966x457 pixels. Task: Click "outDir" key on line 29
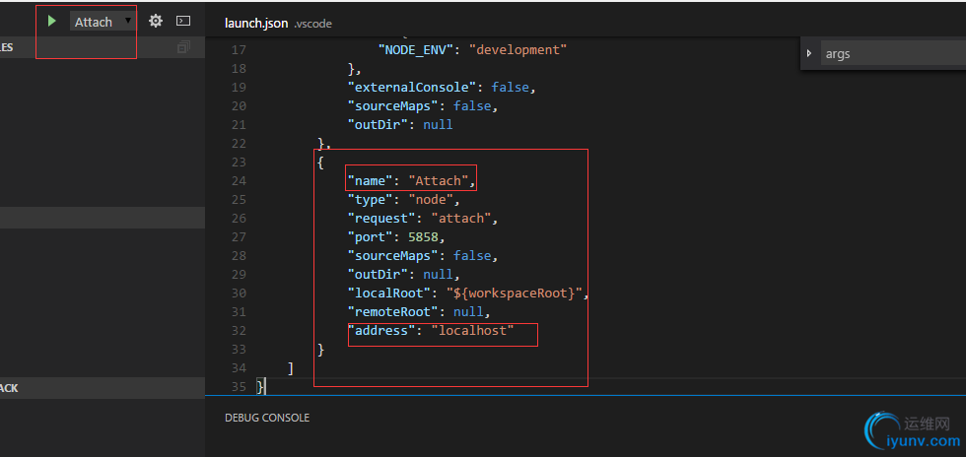click(x=378, y=274)
